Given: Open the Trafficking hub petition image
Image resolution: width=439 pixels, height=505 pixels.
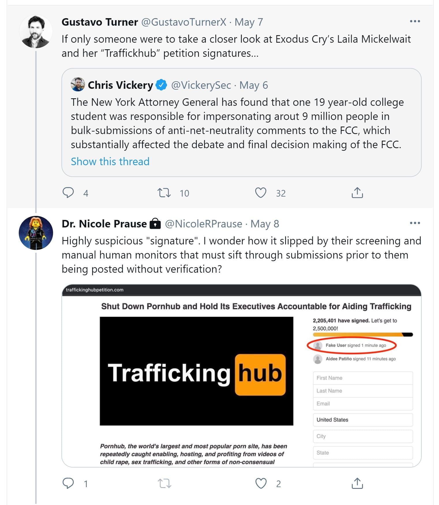Looking at the screenshot, I should pos(196,371).
